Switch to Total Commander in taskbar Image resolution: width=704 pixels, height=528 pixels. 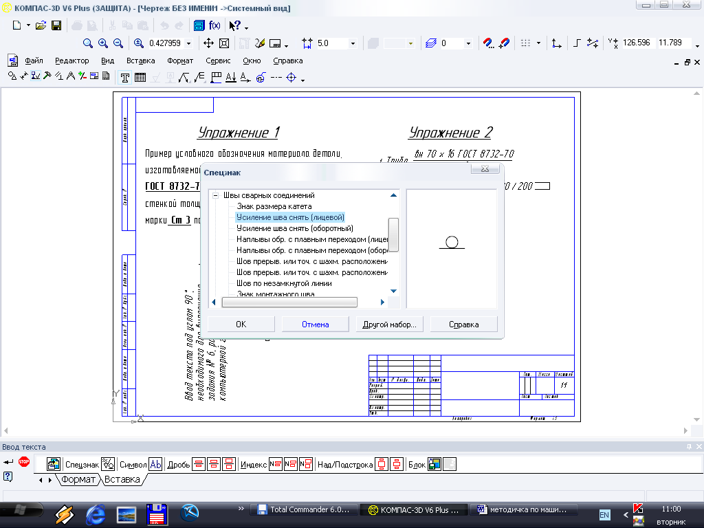tap(304, 509)
